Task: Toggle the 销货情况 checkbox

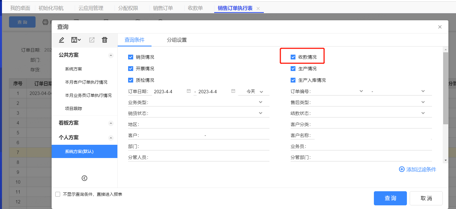Action: tap(131, 57)
